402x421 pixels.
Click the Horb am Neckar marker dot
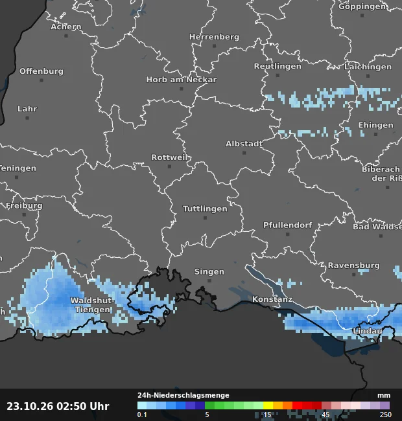pyautogui.click(x=182, y=89)
